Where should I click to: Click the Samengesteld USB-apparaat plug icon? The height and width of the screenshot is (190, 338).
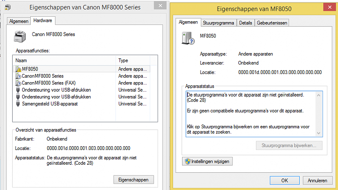(18, 104)
